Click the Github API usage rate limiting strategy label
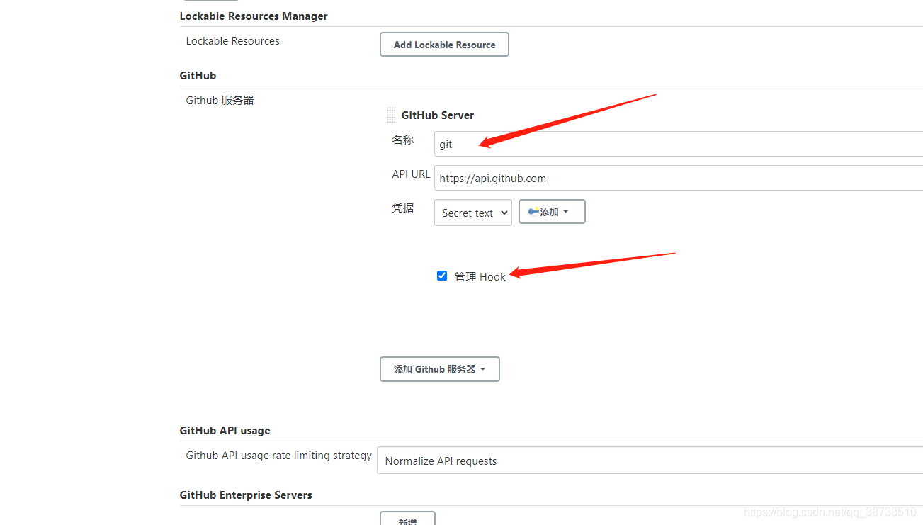 (279, 456)
